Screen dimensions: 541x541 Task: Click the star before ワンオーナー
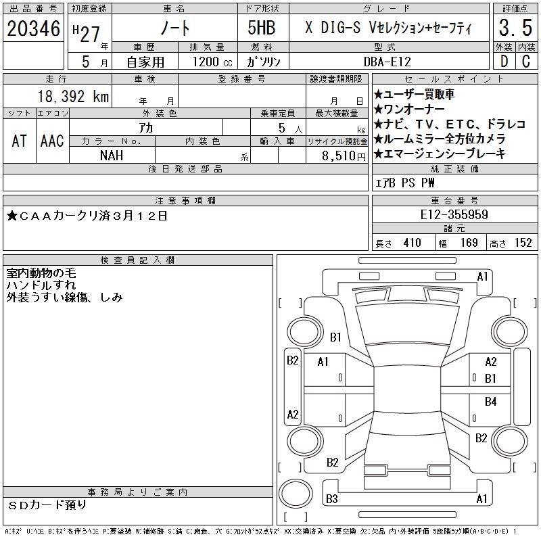[x=378, y=110]
